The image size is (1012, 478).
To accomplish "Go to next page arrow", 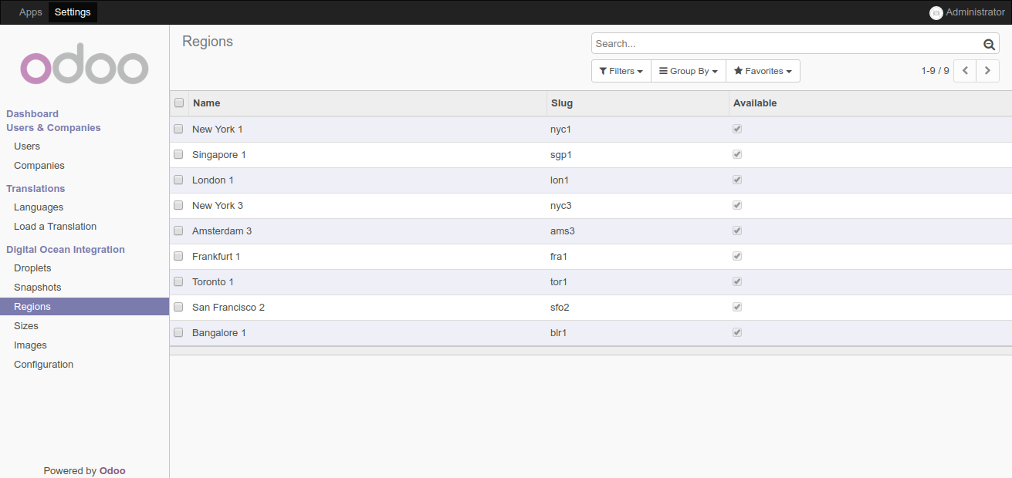I will click(987, 71).
